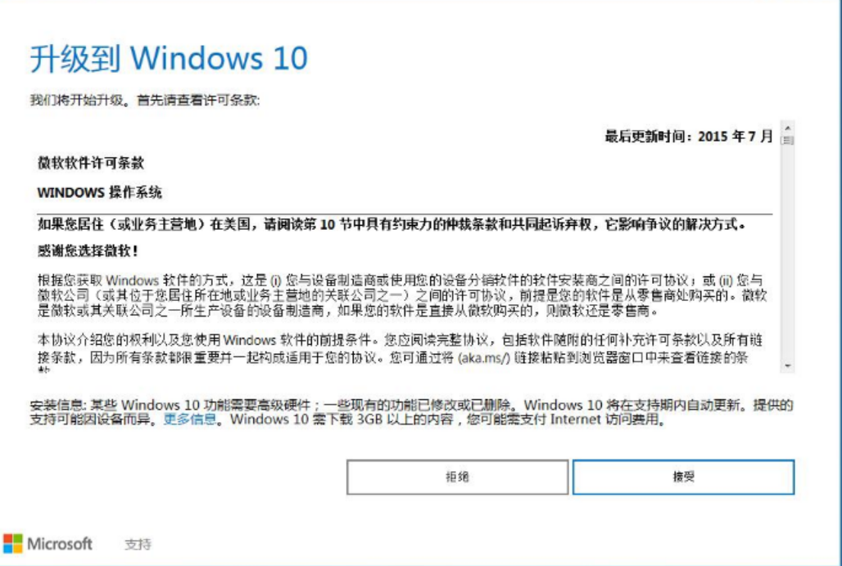Click the 微软软件许可条款 heading
The width and height of the screenshot is (842, 566).
tap(91, 163)
